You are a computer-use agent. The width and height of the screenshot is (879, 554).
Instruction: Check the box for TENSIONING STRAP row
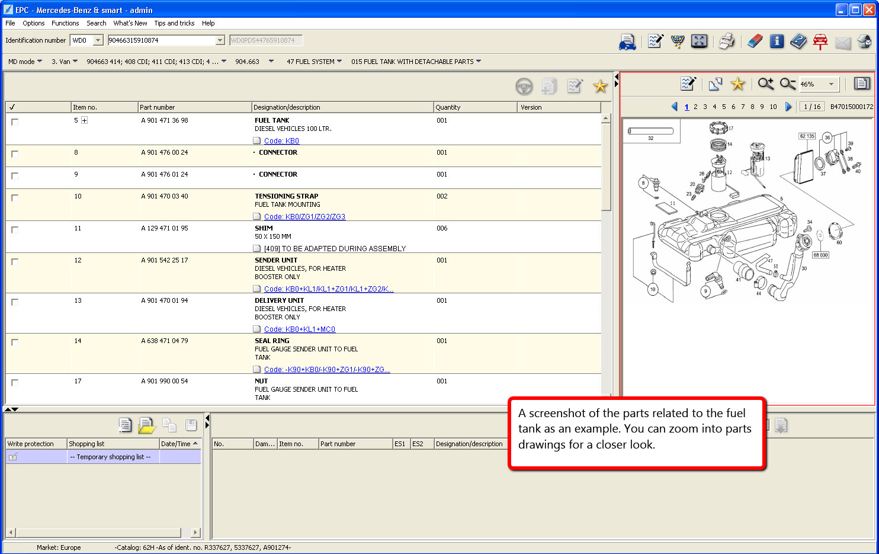click(x=15, y=197)
